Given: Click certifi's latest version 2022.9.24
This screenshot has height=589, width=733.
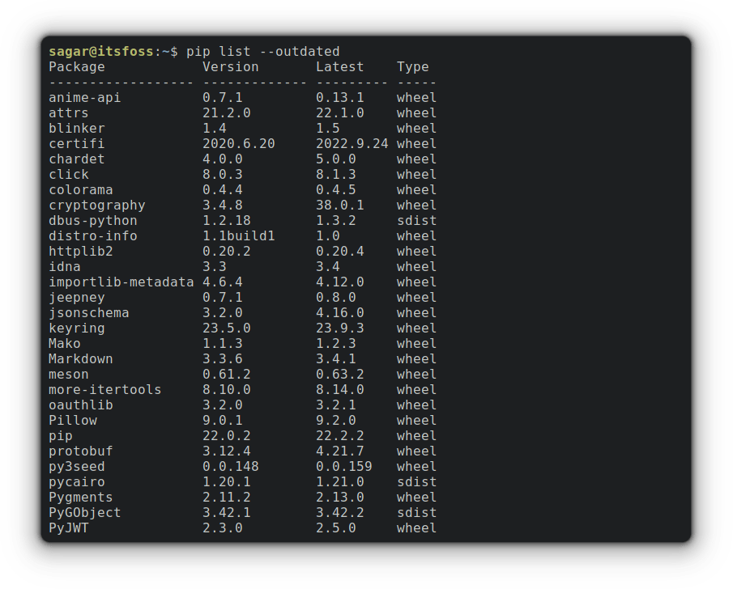Looking at the screenshot, I should [x=352, y=144].
